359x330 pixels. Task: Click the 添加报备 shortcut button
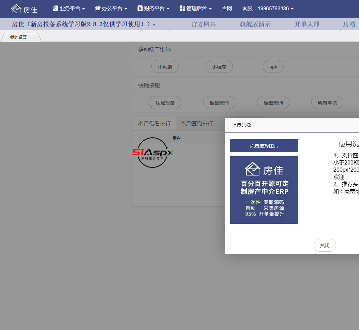click(x=165, y=103)
